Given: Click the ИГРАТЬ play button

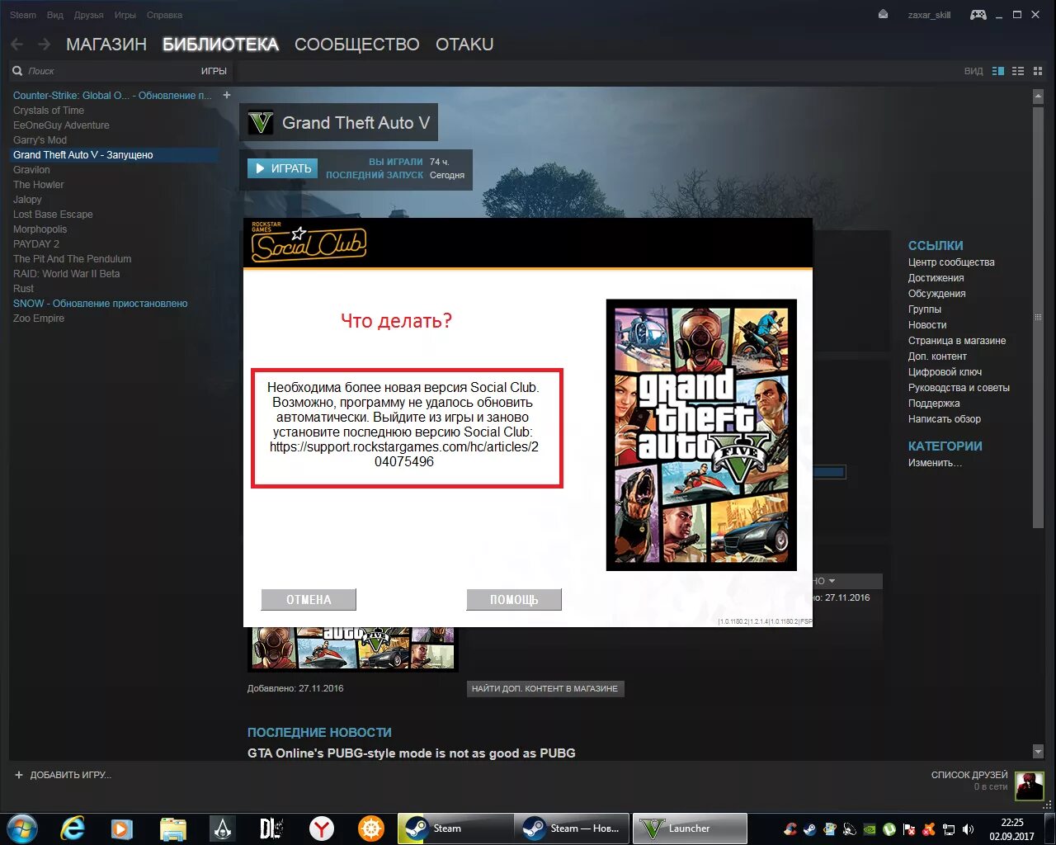Looking at the screenshot, I should point(283,168).
